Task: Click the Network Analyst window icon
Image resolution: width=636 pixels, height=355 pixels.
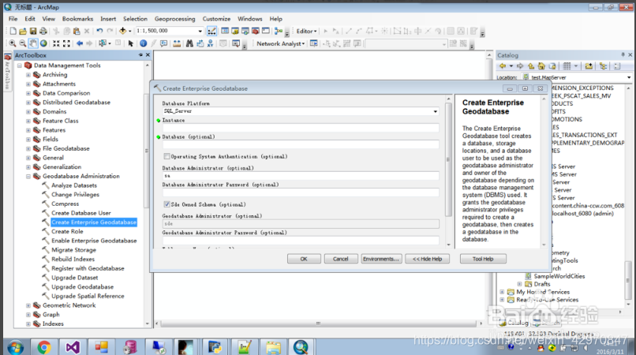Action: (313, 43)
